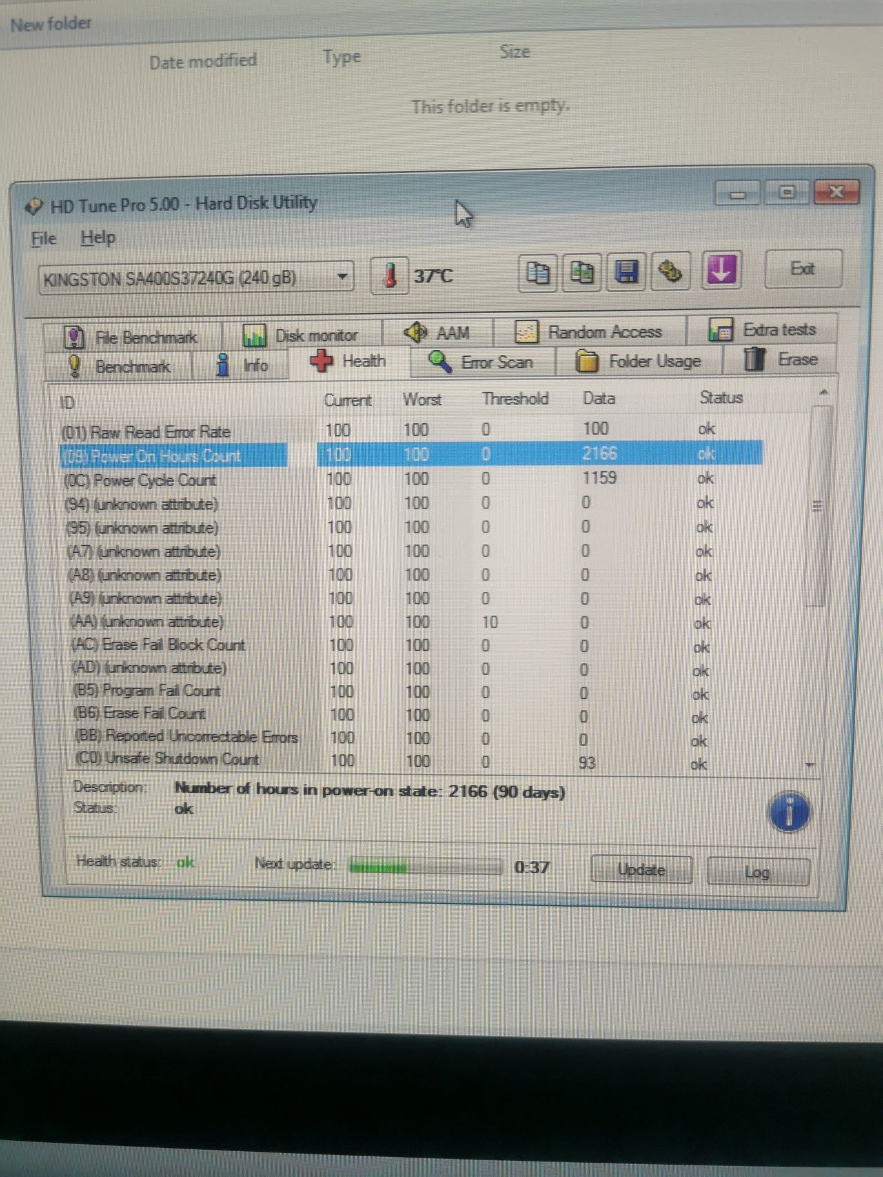
Task: Switch to Disk monitor tab
Action: 301,335
